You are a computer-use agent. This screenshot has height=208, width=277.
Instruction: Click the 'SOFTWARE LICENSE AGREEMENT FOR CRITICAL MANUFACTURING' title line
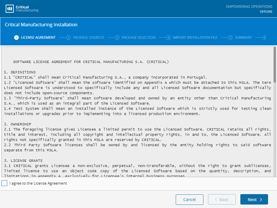click(91, 62)
